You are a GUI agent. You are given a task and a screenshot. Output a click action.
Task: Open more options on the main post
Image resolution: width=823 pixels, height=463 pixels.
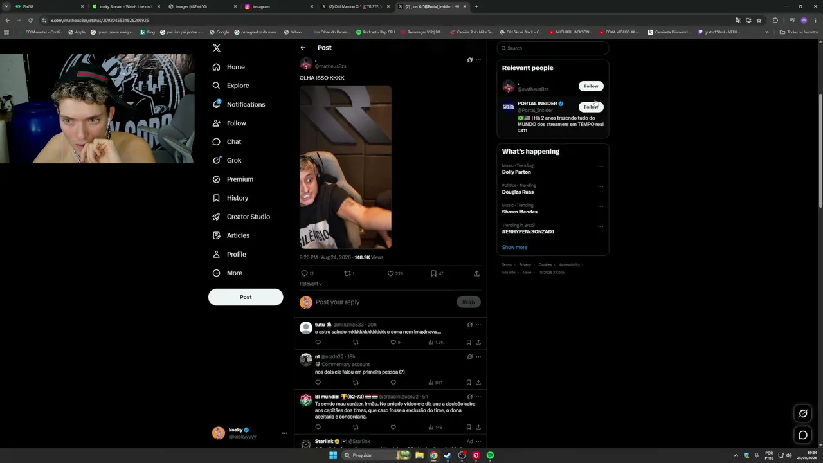pos(478,60)
